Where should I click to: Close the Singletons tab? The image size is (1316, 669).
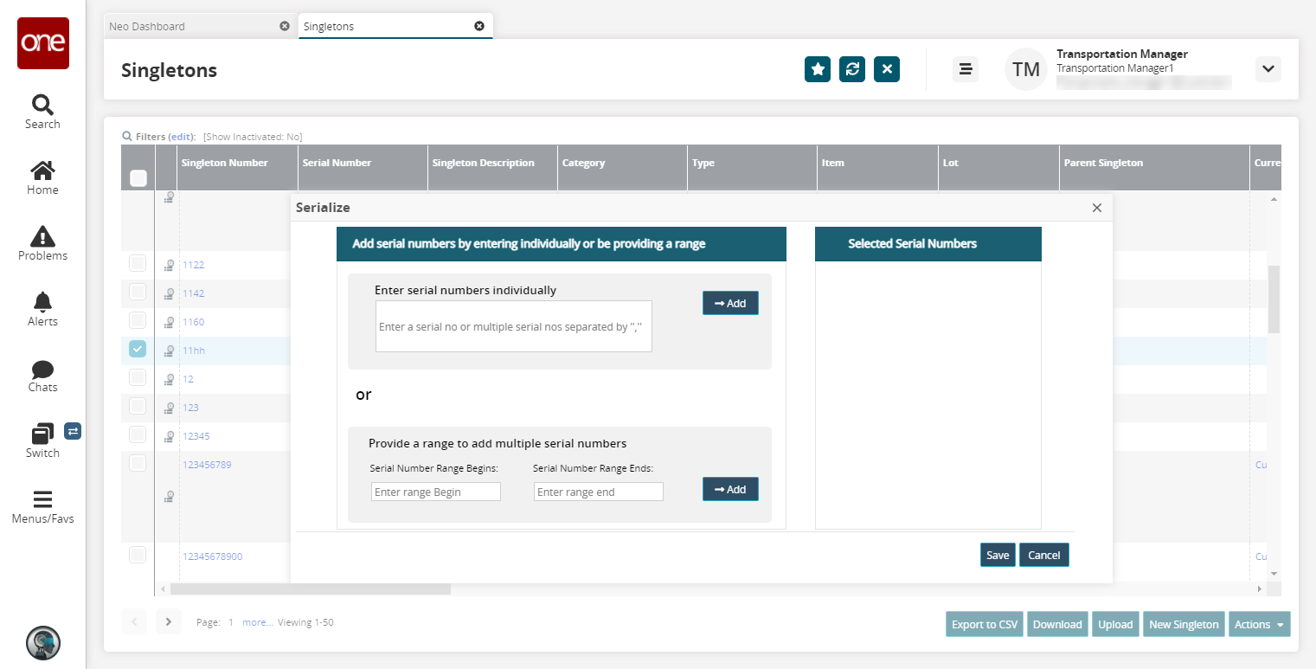click(479, 26)
